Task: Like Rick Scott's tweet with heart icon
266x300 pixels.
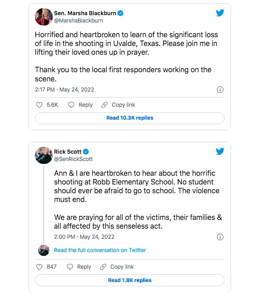Action: [x=39, y=267]
